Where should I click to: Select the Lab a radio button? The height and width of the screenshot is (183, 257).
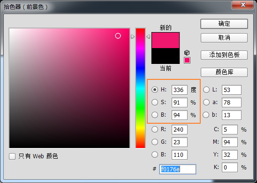(x=206, y=102)
